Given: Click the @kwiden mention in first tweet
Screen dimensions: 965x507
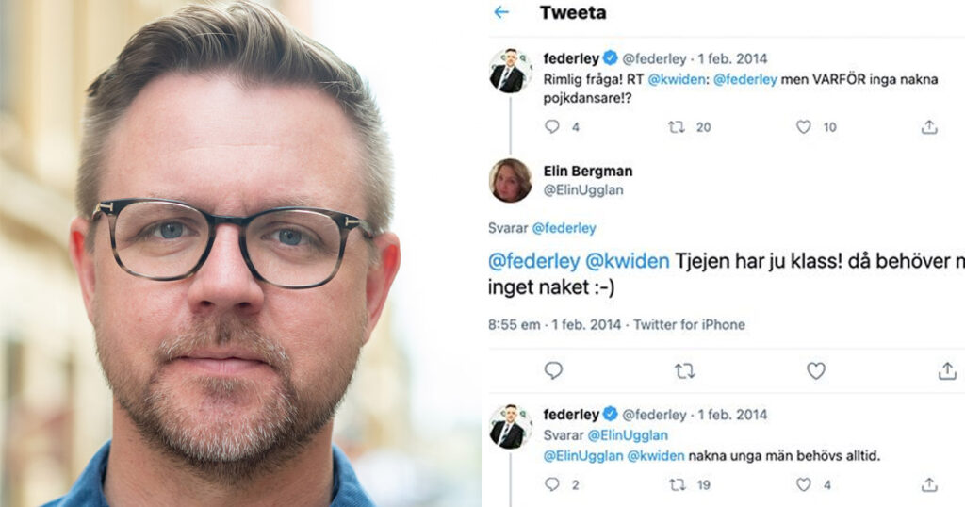Looking at the screenshot, I should pyautogui.click(x=675, y=79).
